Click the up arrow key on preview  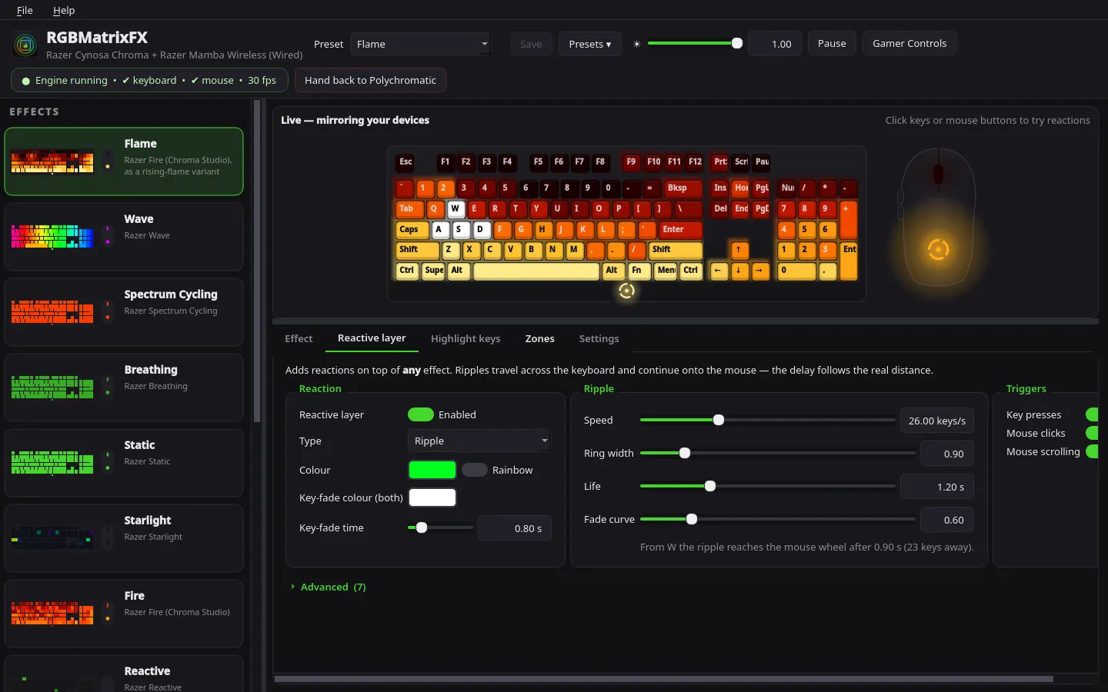(739, 250)
